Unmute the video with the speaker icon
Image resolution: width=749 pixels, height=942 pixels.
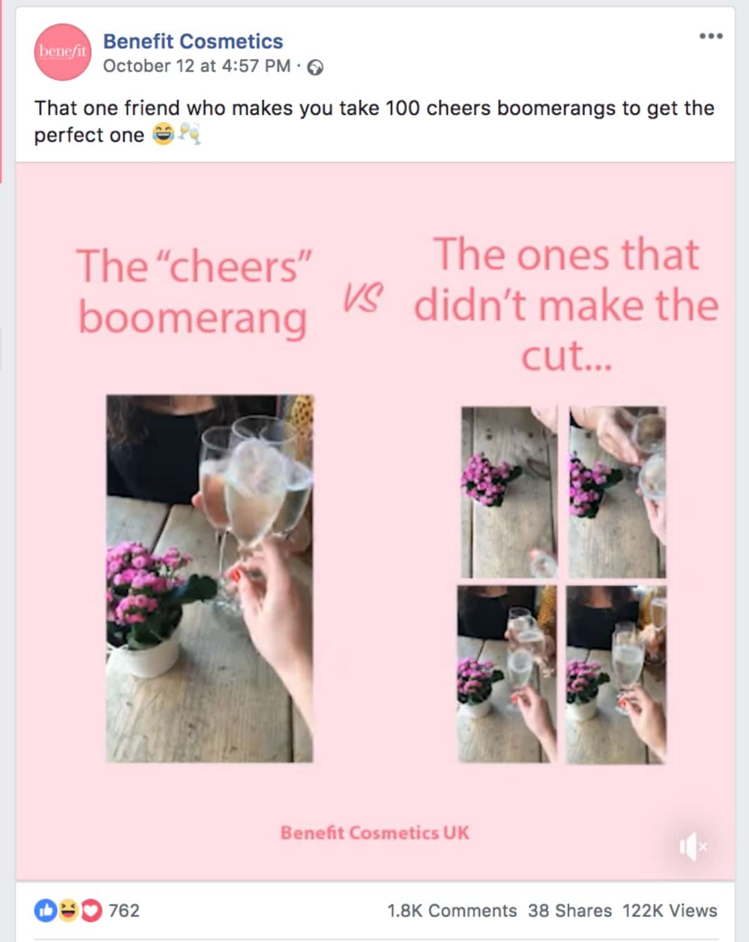(693, 847)
